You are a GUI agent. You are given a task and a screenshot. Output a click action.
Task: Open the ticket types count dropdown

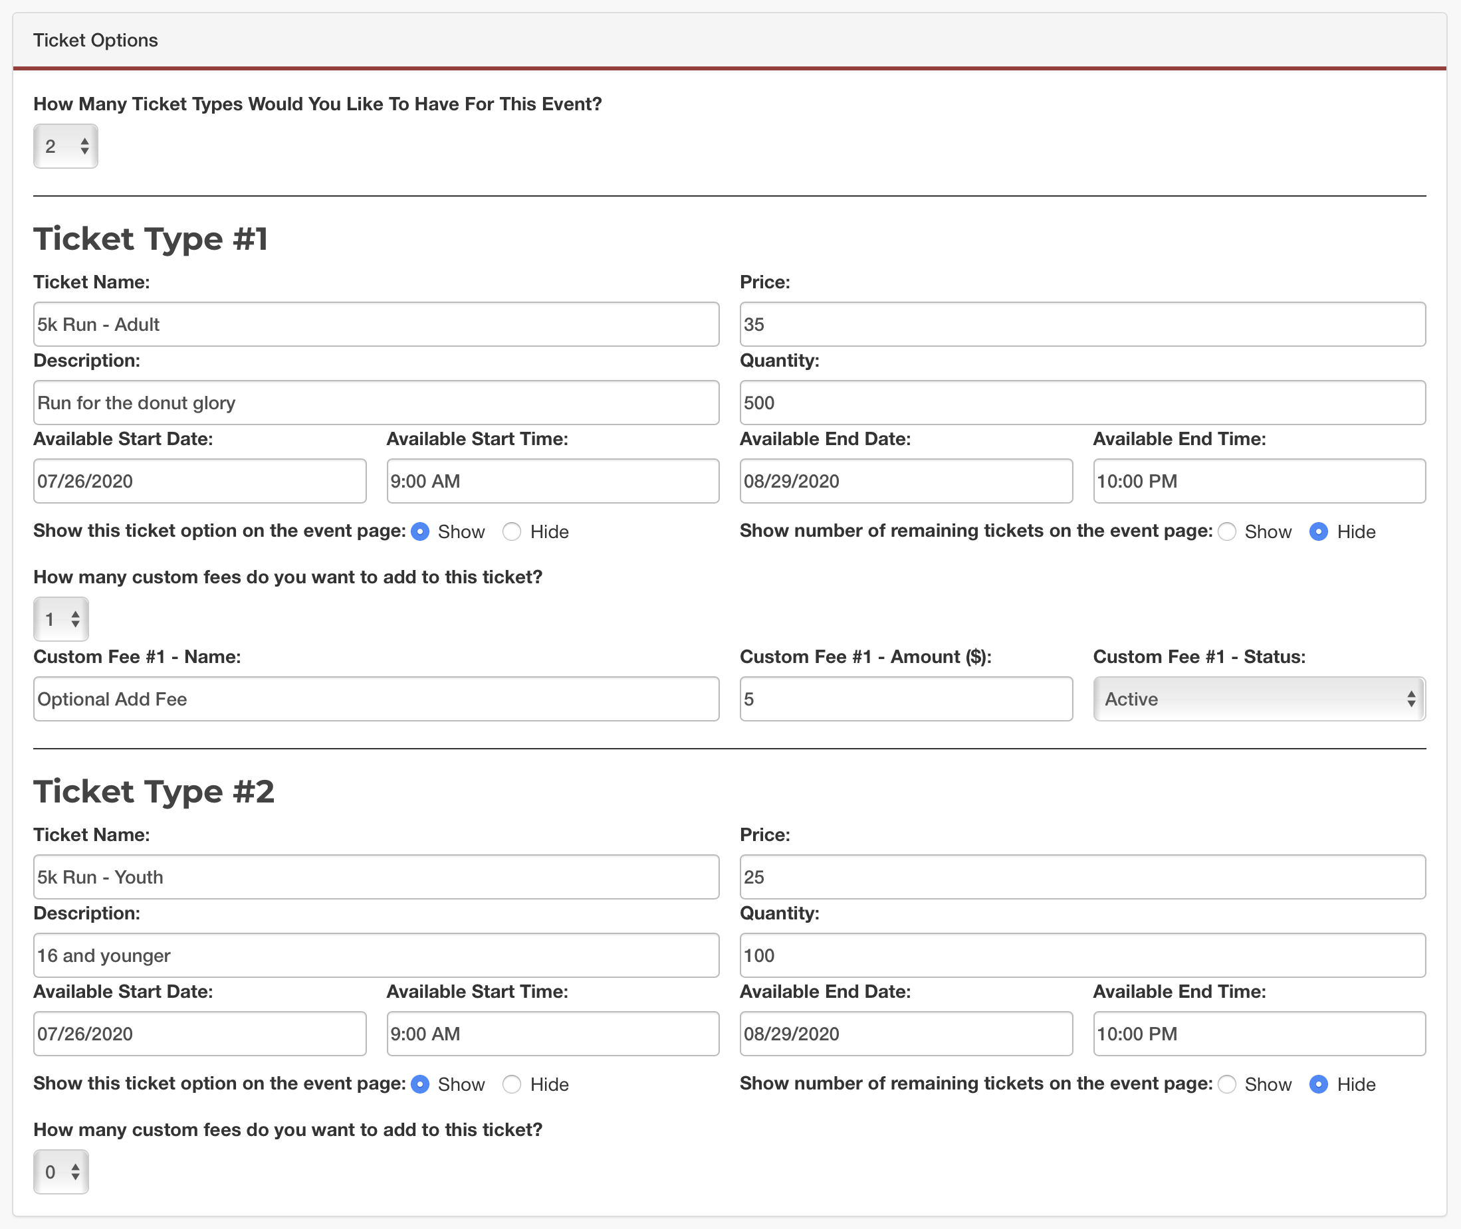66,146
